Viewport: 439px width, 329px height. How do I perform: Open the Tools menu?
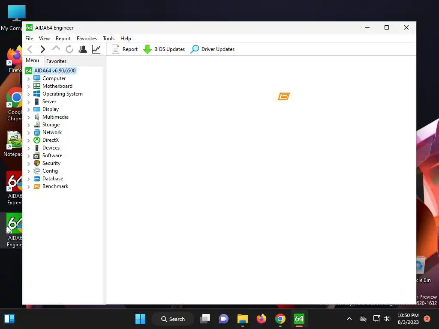108,38
